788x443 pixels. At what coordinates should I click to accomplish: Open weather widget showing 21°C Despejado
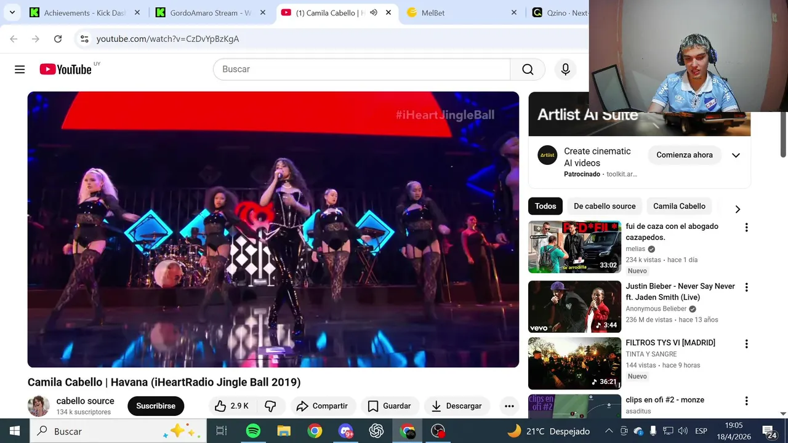click(x=549, y=431)
